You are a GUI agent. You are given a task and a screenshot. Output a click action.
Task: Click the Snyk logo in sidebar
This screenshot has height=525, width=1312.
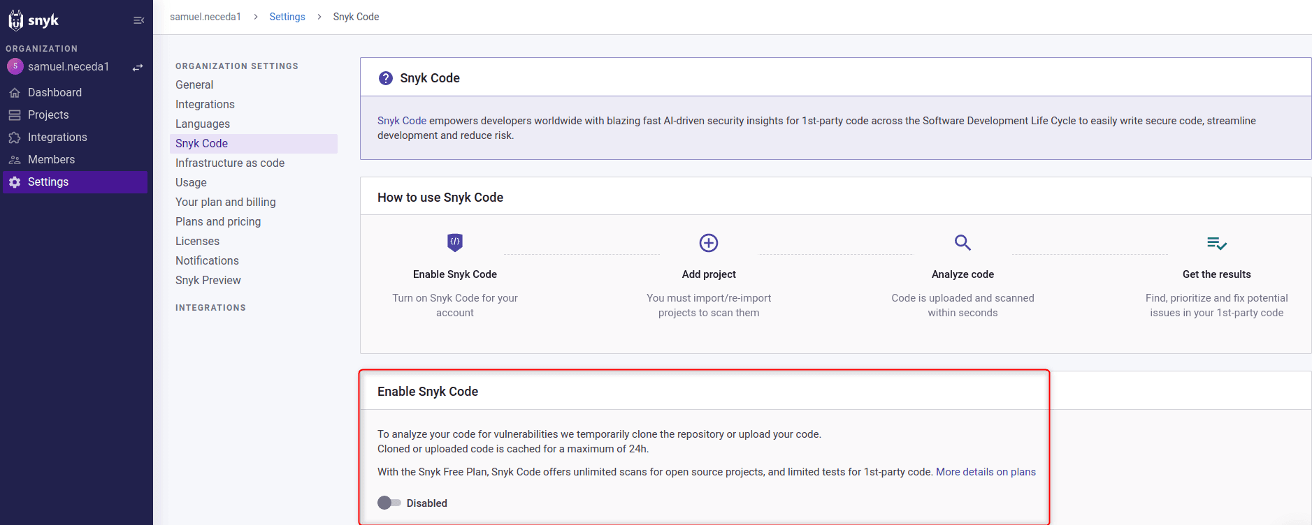click(x=33, y=20)
